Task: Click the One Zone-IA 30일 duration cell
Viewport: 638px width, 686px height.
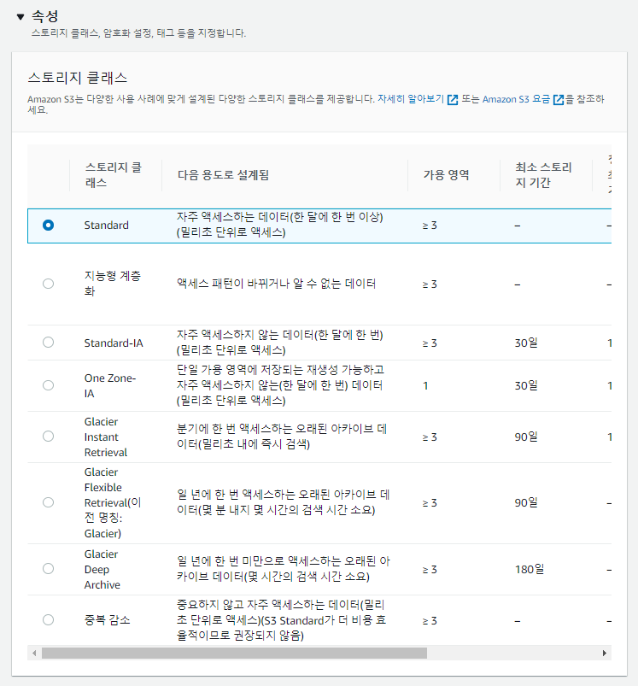Action: click(526, 385)
